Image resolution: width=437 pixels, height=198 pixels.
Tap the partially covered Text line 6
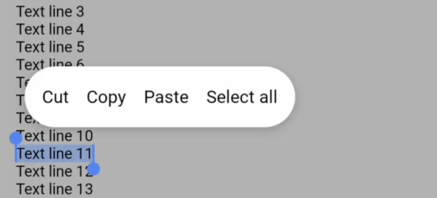50,63
